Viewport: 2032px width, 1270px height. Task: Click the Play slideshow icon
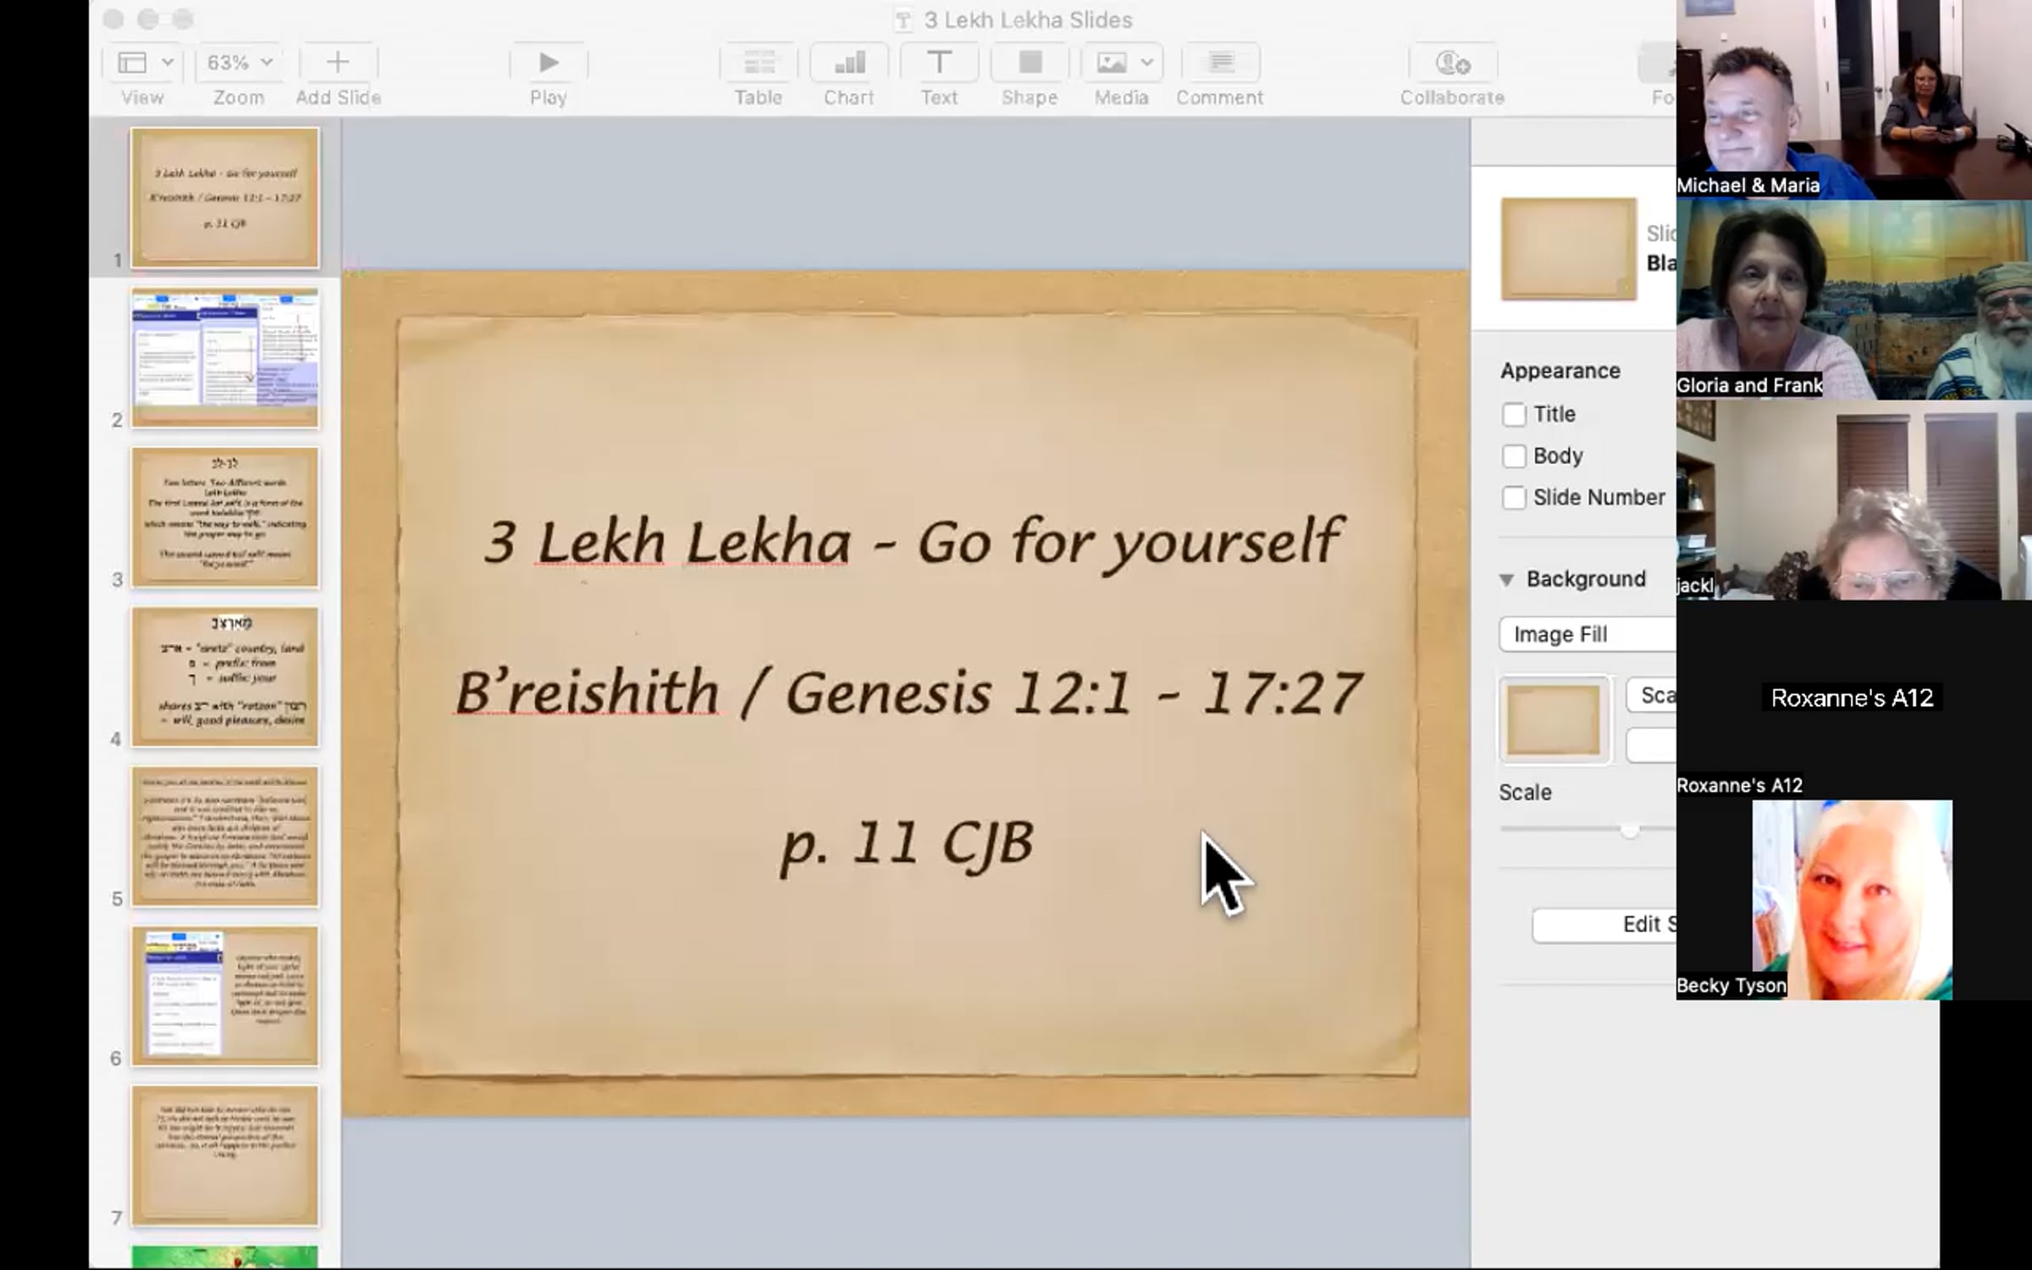tap(548, 63)
